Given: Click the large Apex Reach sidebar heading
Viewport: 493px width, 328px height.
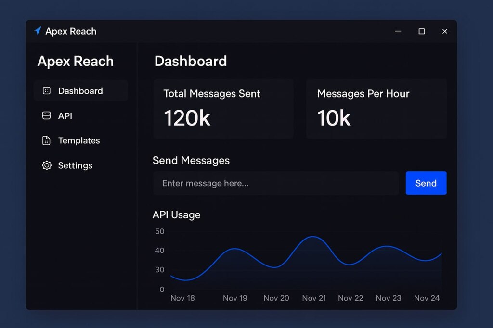Looking at the screenshot, I should (x=76, y=61).
